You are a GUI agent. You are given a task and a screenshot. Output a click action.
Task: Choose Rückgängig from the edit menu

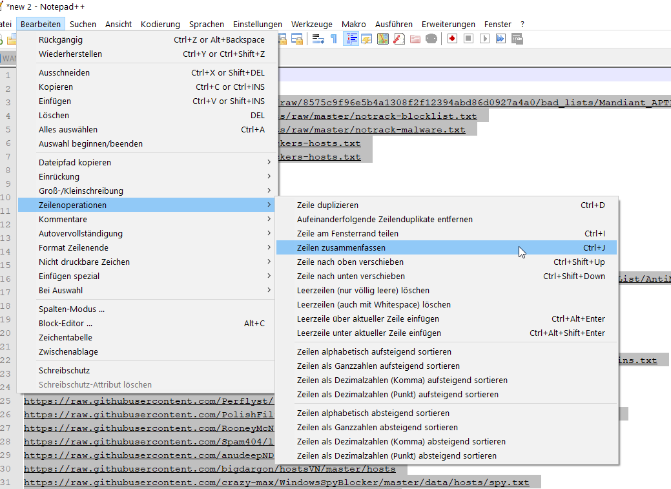[x=146, y=40]
